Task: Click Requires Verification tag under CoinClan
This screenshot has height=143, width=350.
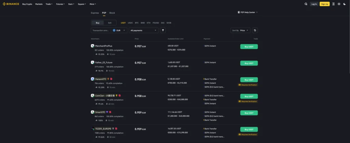Action: coord(248,101)
